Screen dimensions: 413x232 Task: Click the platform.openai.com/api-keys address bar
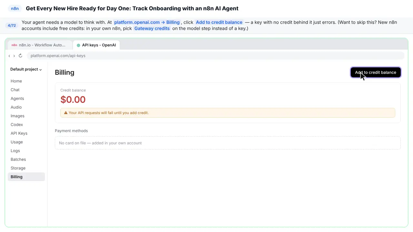click(x=216, y=56)
